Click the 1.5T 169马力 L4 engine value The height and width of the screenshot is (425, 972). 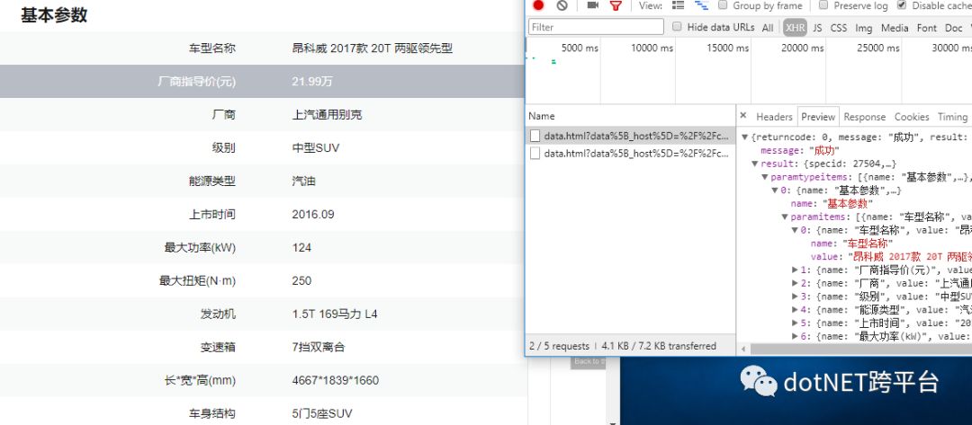point(335,314)
